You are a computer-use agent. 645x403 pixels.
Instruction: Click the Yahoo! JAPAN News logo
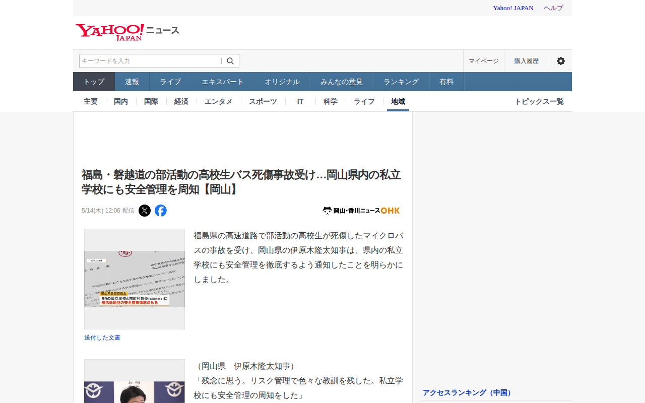pyautogui.click(x=127, y=32)
